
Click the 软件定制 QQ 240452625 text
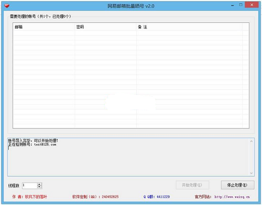coord(95,197)
